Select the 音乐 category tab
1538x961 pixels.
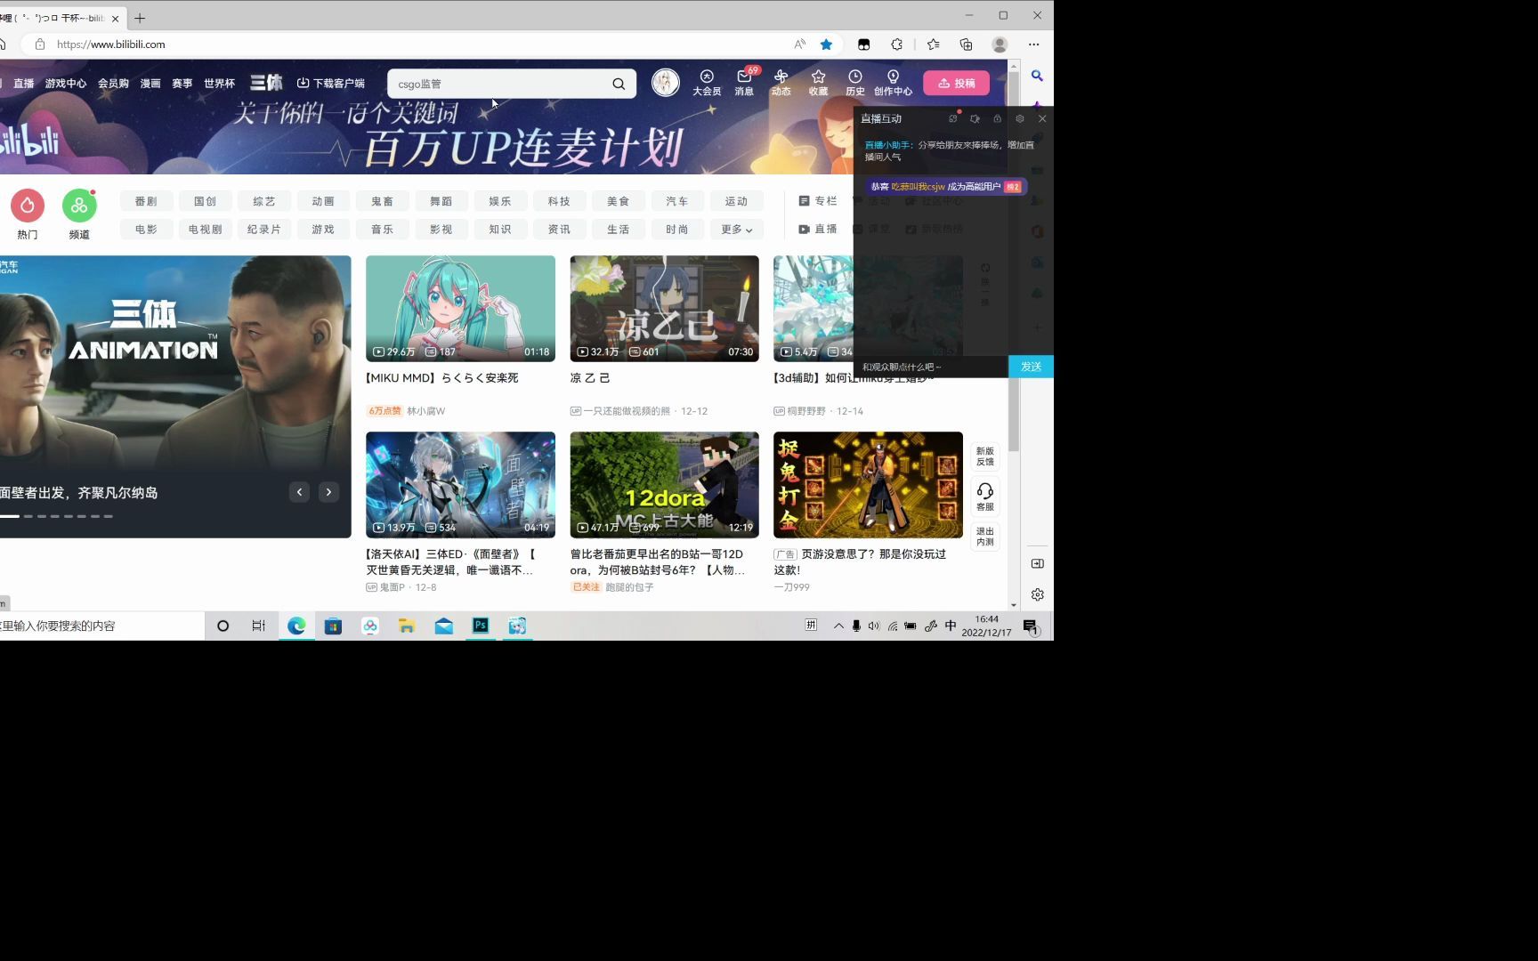(x=382, y=230)
